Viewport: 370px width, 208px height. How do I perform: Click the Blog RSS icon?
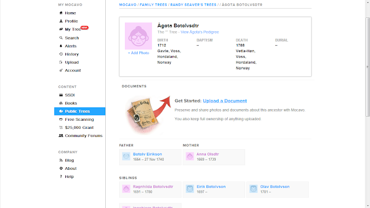61,160
